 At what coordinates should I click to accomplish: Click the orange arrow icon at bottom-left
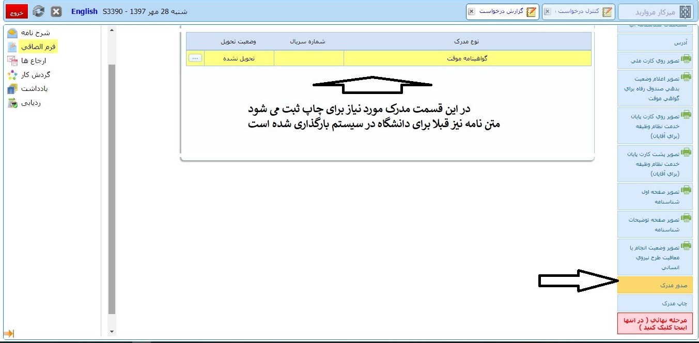click(x=8, y=334)
